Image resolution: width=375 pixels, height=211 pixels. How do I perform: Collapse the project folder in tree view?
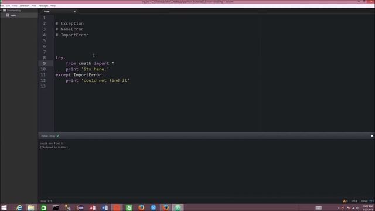pyautogui.click(x=1, y=11)
